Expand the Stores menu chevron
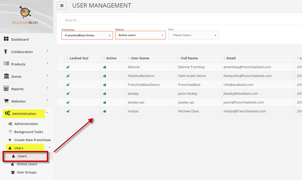Image resolution: width=302 pixels, height=180 pixels. [x=48, y=75]
